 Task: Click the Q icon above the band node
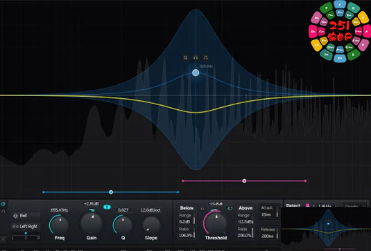(186, 57)
